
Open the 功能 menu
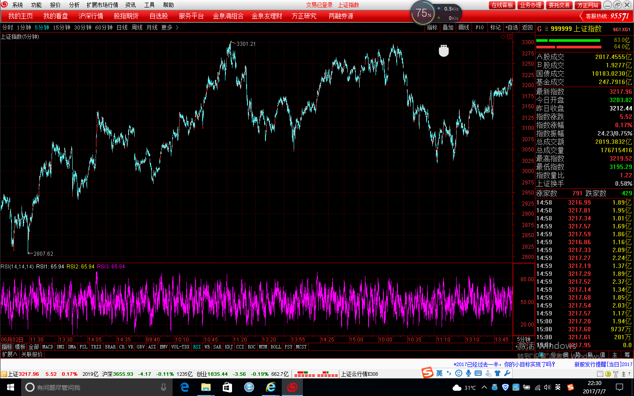pos(37,5)
